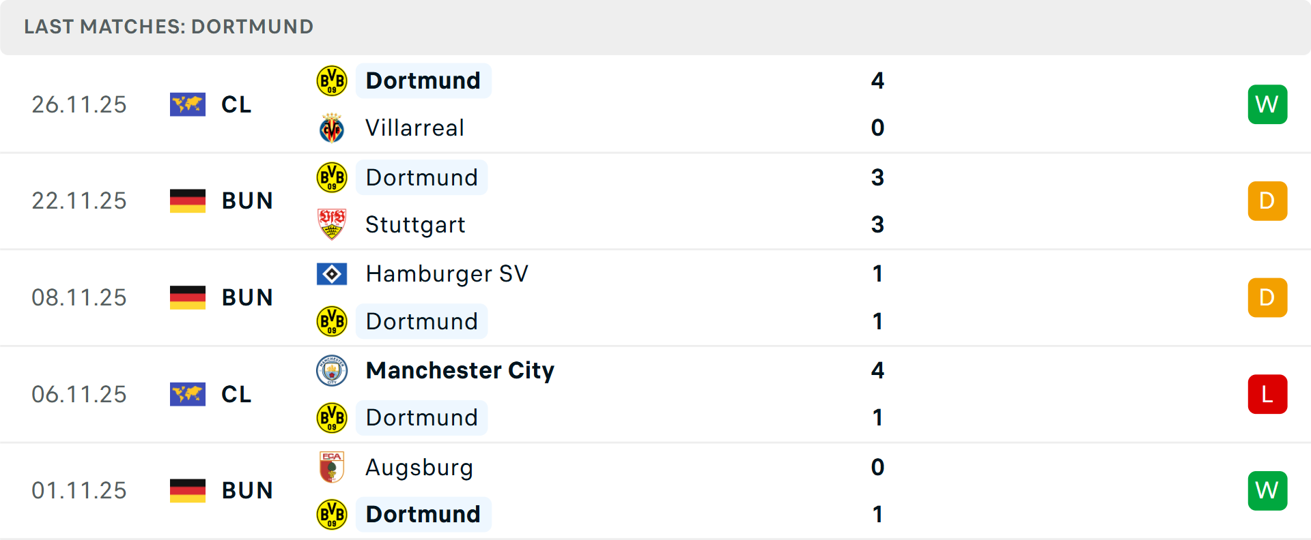Click the red L result badge
Image resolution: width=1311 pixels, height=540 pixels.
(x=1267, y=394)
